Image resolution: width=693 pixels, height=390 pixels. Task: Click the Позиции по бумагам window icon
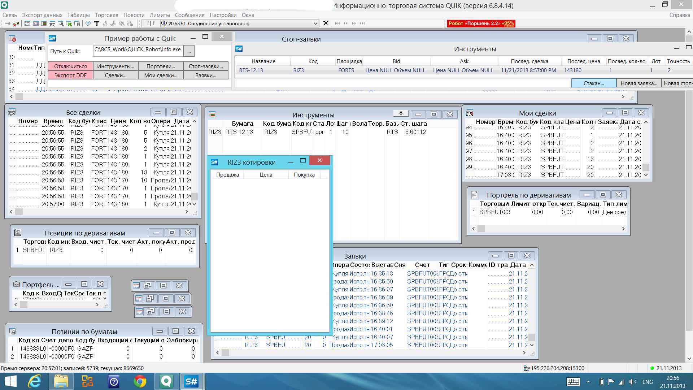coord(13,331)
